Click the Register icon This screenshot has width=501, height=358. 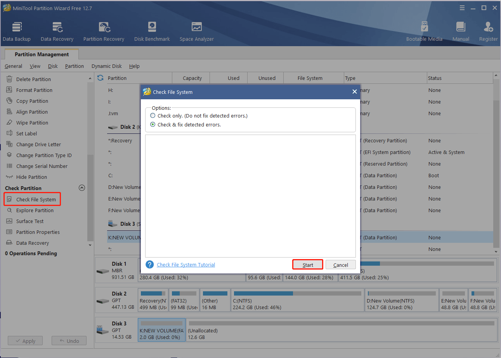[489, 32]
